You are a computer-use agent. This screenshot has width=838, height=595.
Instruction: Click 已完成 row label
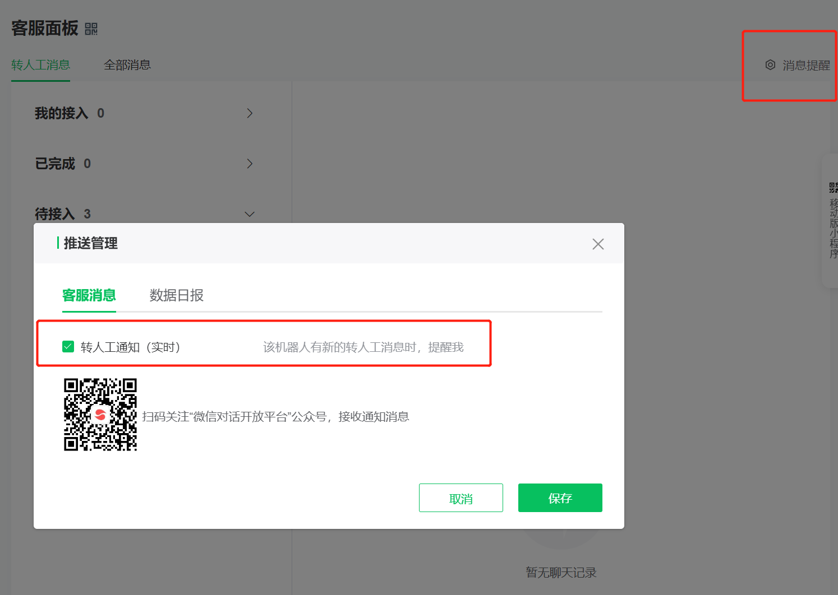tap(55, 164)
